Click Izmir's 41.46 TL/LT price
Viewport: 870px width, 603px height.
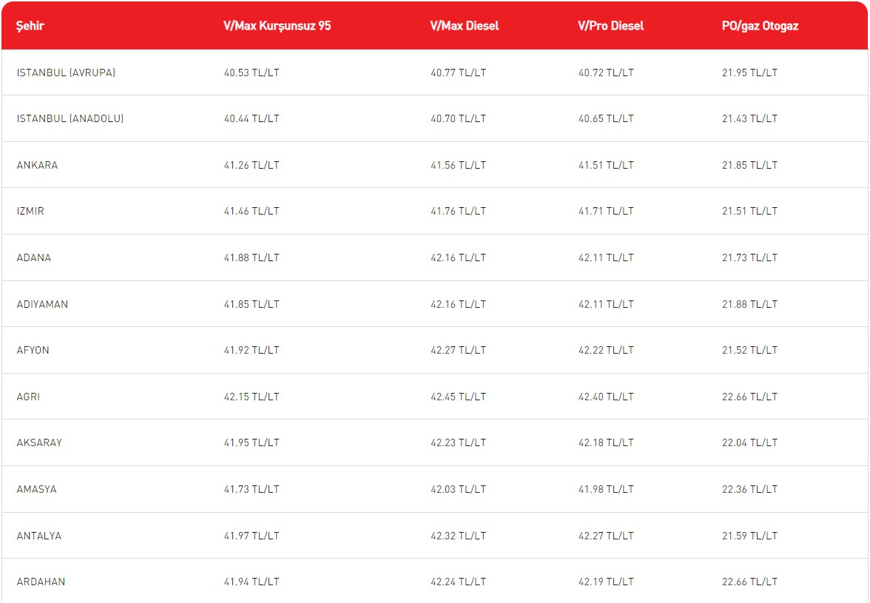tap(252, 212)
